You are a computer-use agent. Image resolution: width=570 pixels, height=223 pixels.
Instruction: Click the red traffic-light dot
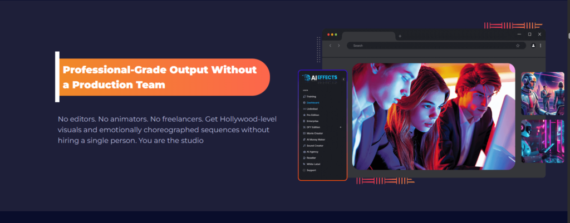point(328,34)
